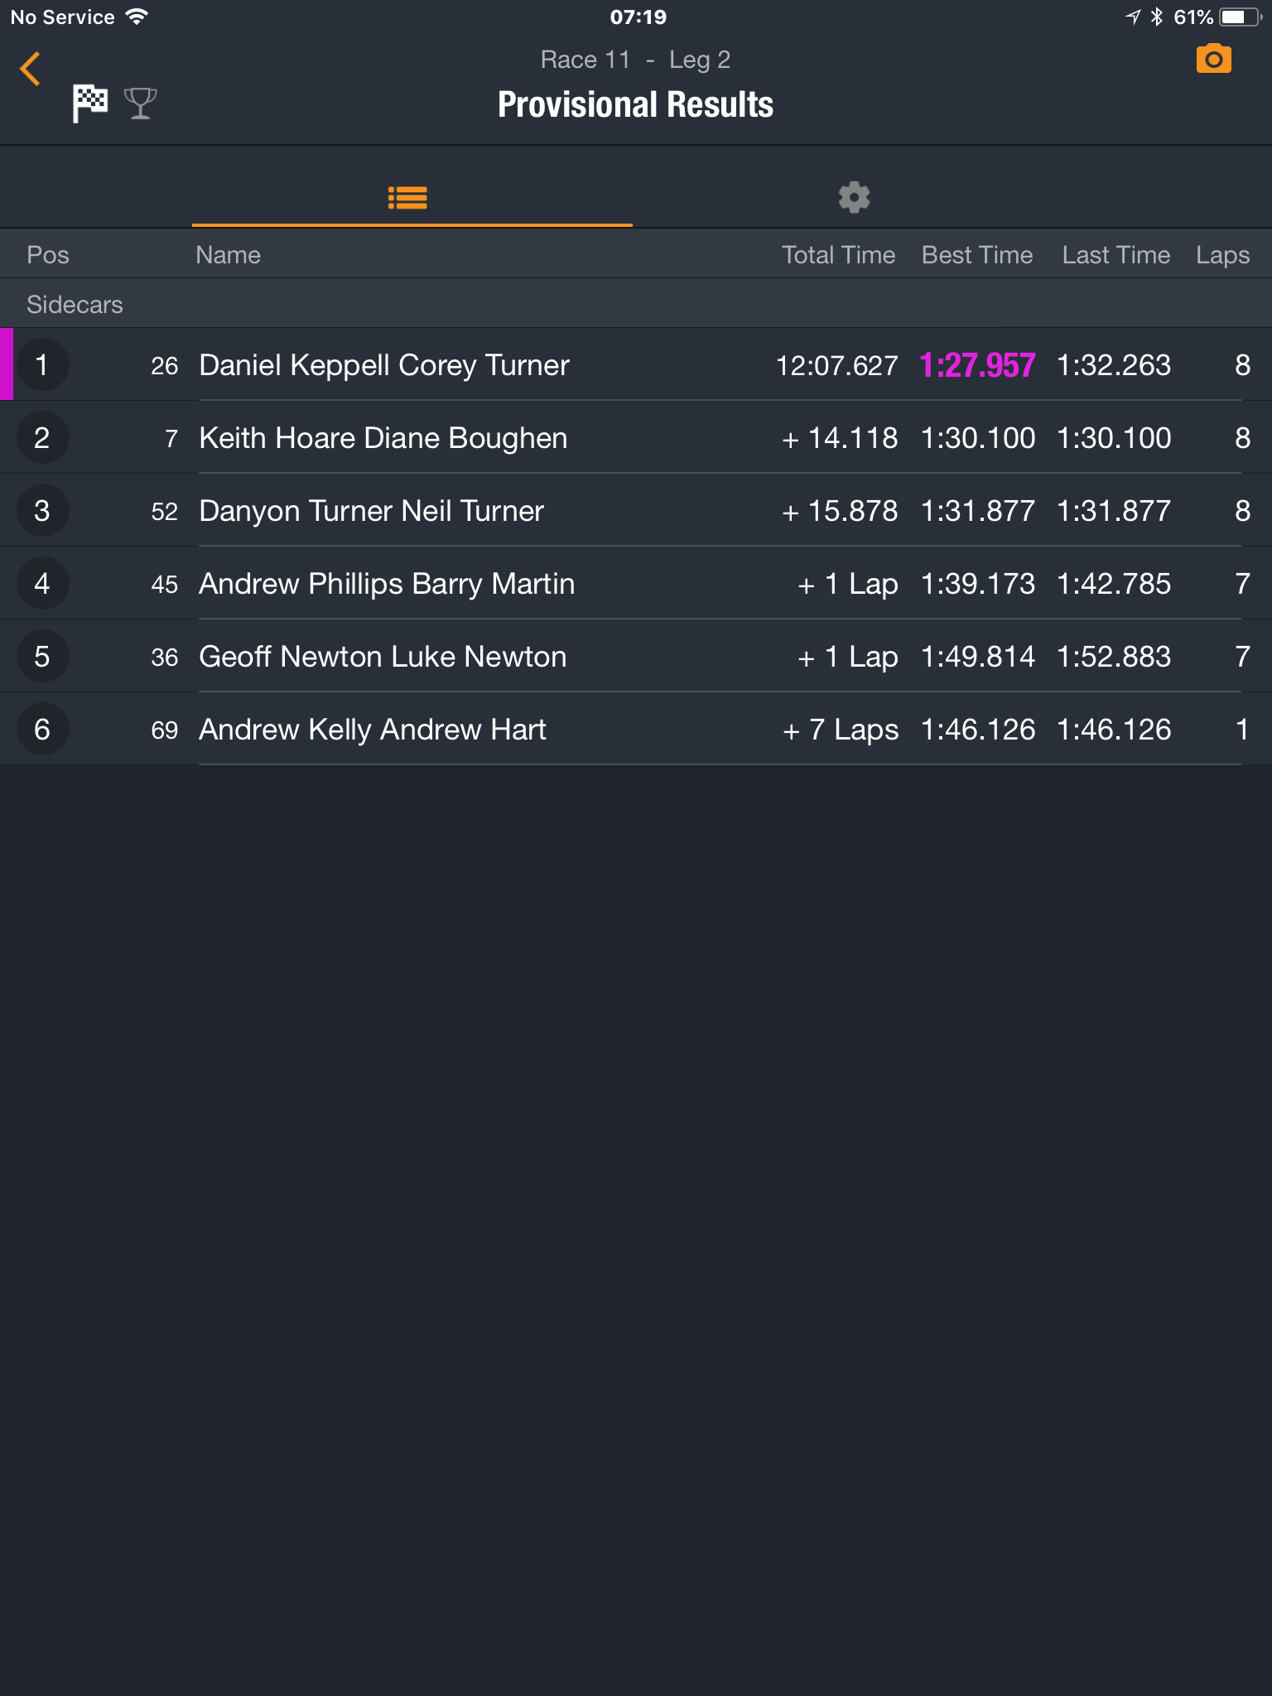
Task: Select the Best Time column header
Action: pos(977,254)
